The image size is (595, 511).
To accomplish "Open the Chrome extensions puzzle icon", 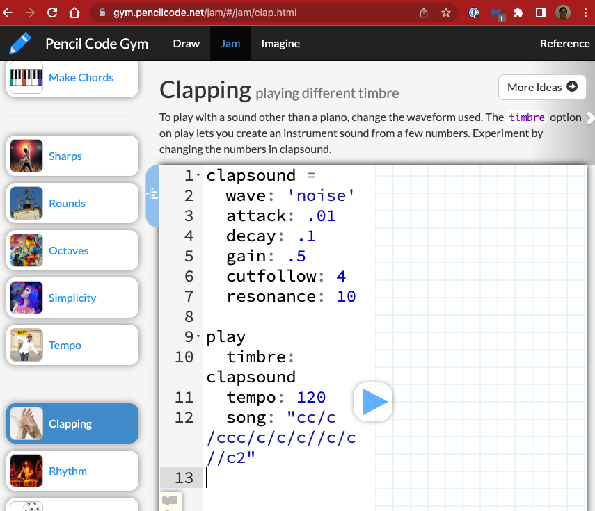I will (x=518, y=13).
